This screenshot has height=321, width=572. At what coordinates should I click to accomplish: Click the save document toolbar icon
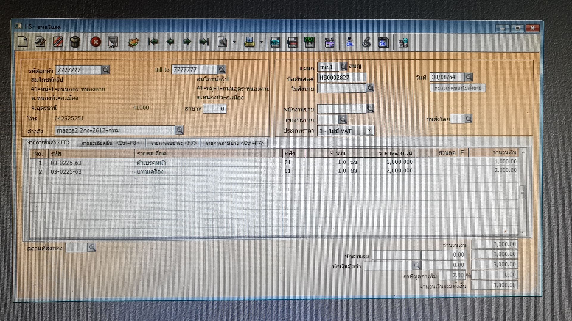[x=113, y=42]
